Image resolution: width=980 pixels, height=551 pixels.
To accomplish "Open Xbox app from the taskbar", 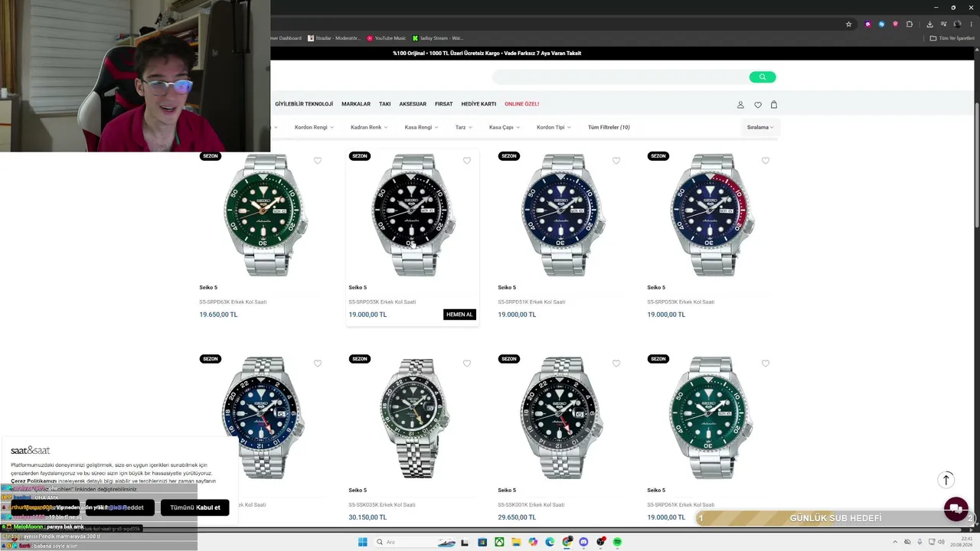I will (x=499, y=542).
